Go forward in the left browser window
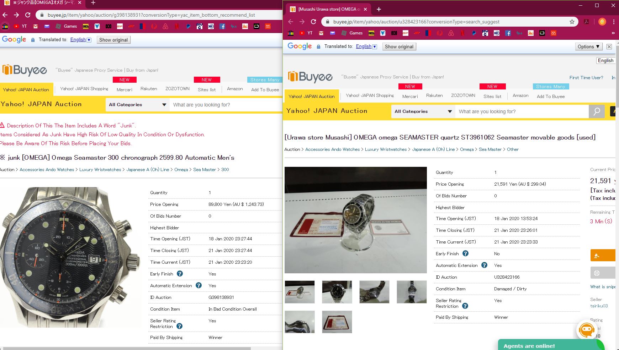Viewport: 619px width, 350px height. 16,15
